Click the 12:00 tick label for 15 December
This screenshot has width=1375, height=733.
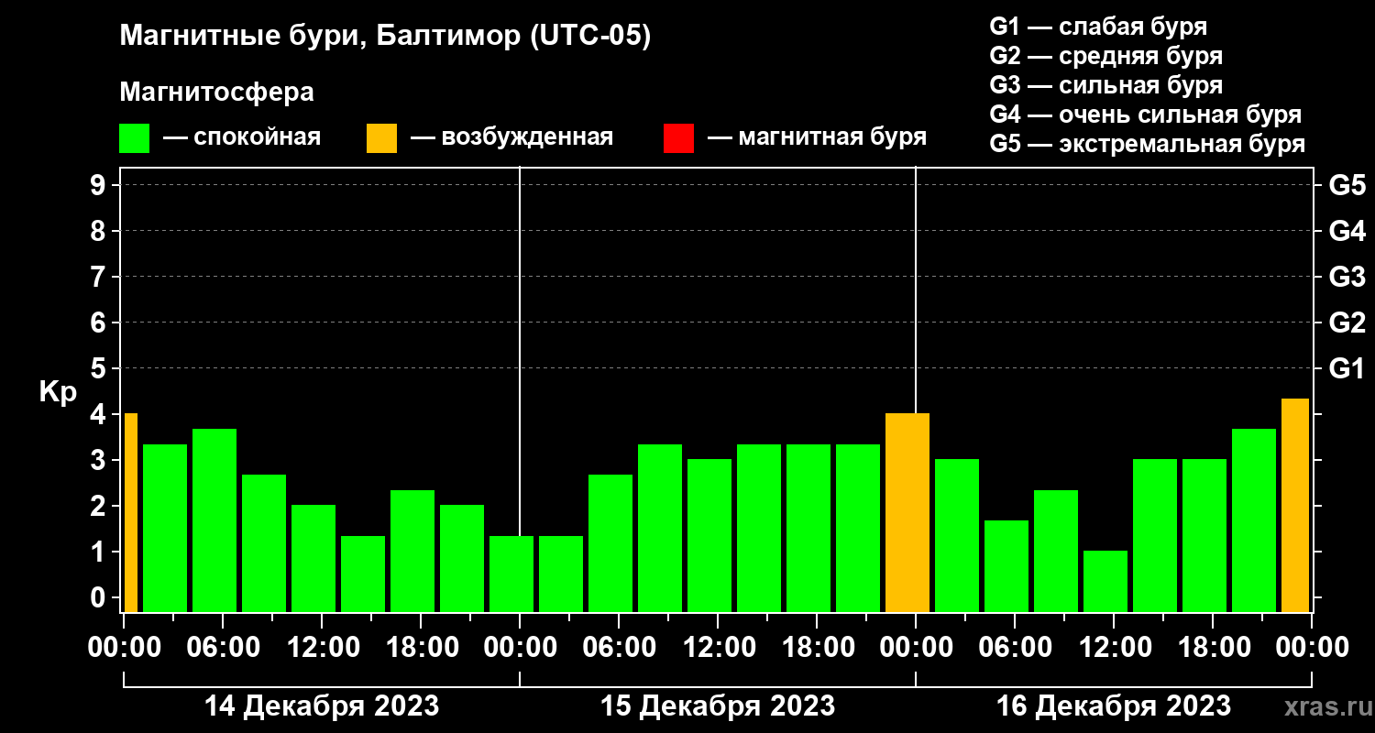click(x=718, y=647)
